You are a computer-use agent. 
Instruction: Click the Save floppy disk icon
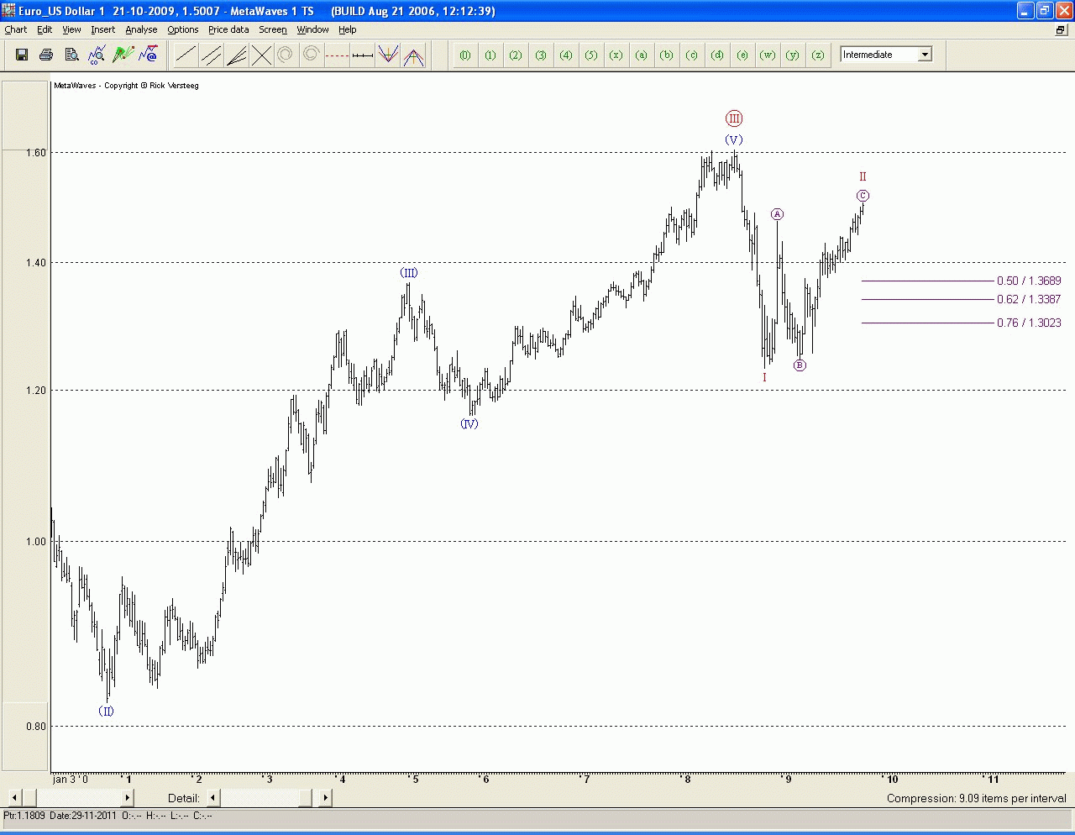[x=22, y=55]
